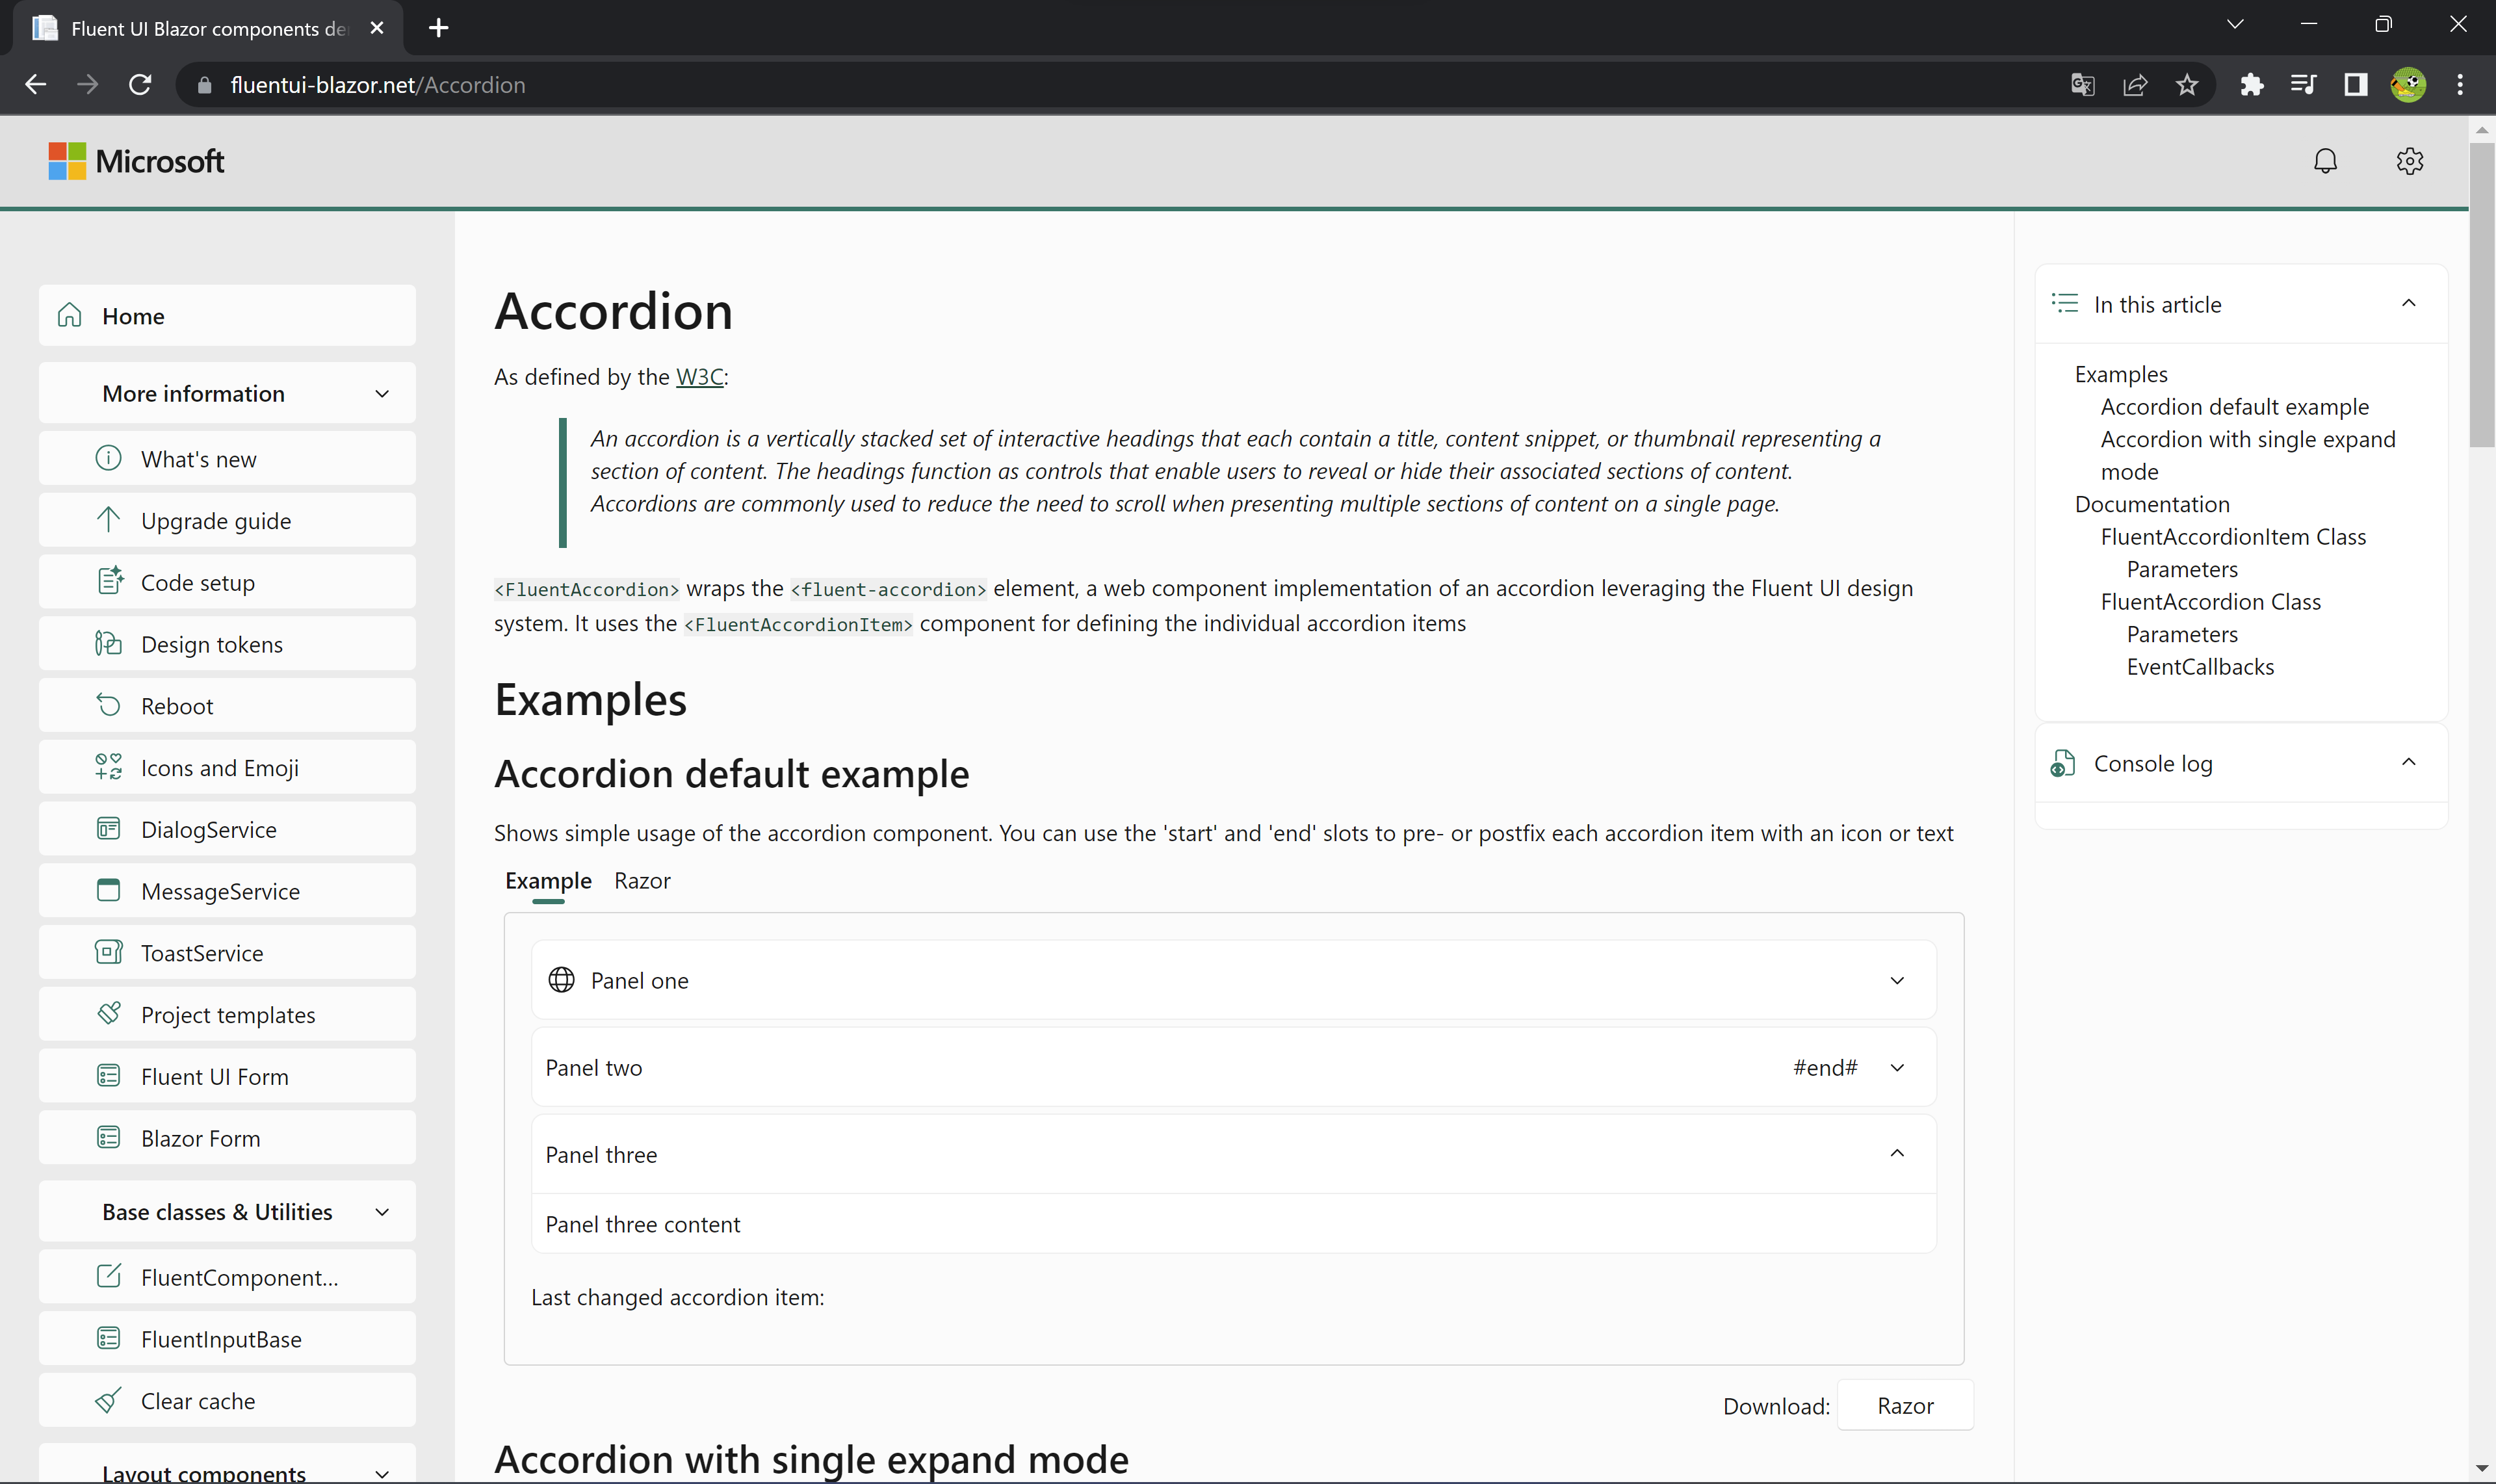The image size is (2496, 1484).
Task: Open the Chrome three-dot menu
Action: click(2460, 85)
